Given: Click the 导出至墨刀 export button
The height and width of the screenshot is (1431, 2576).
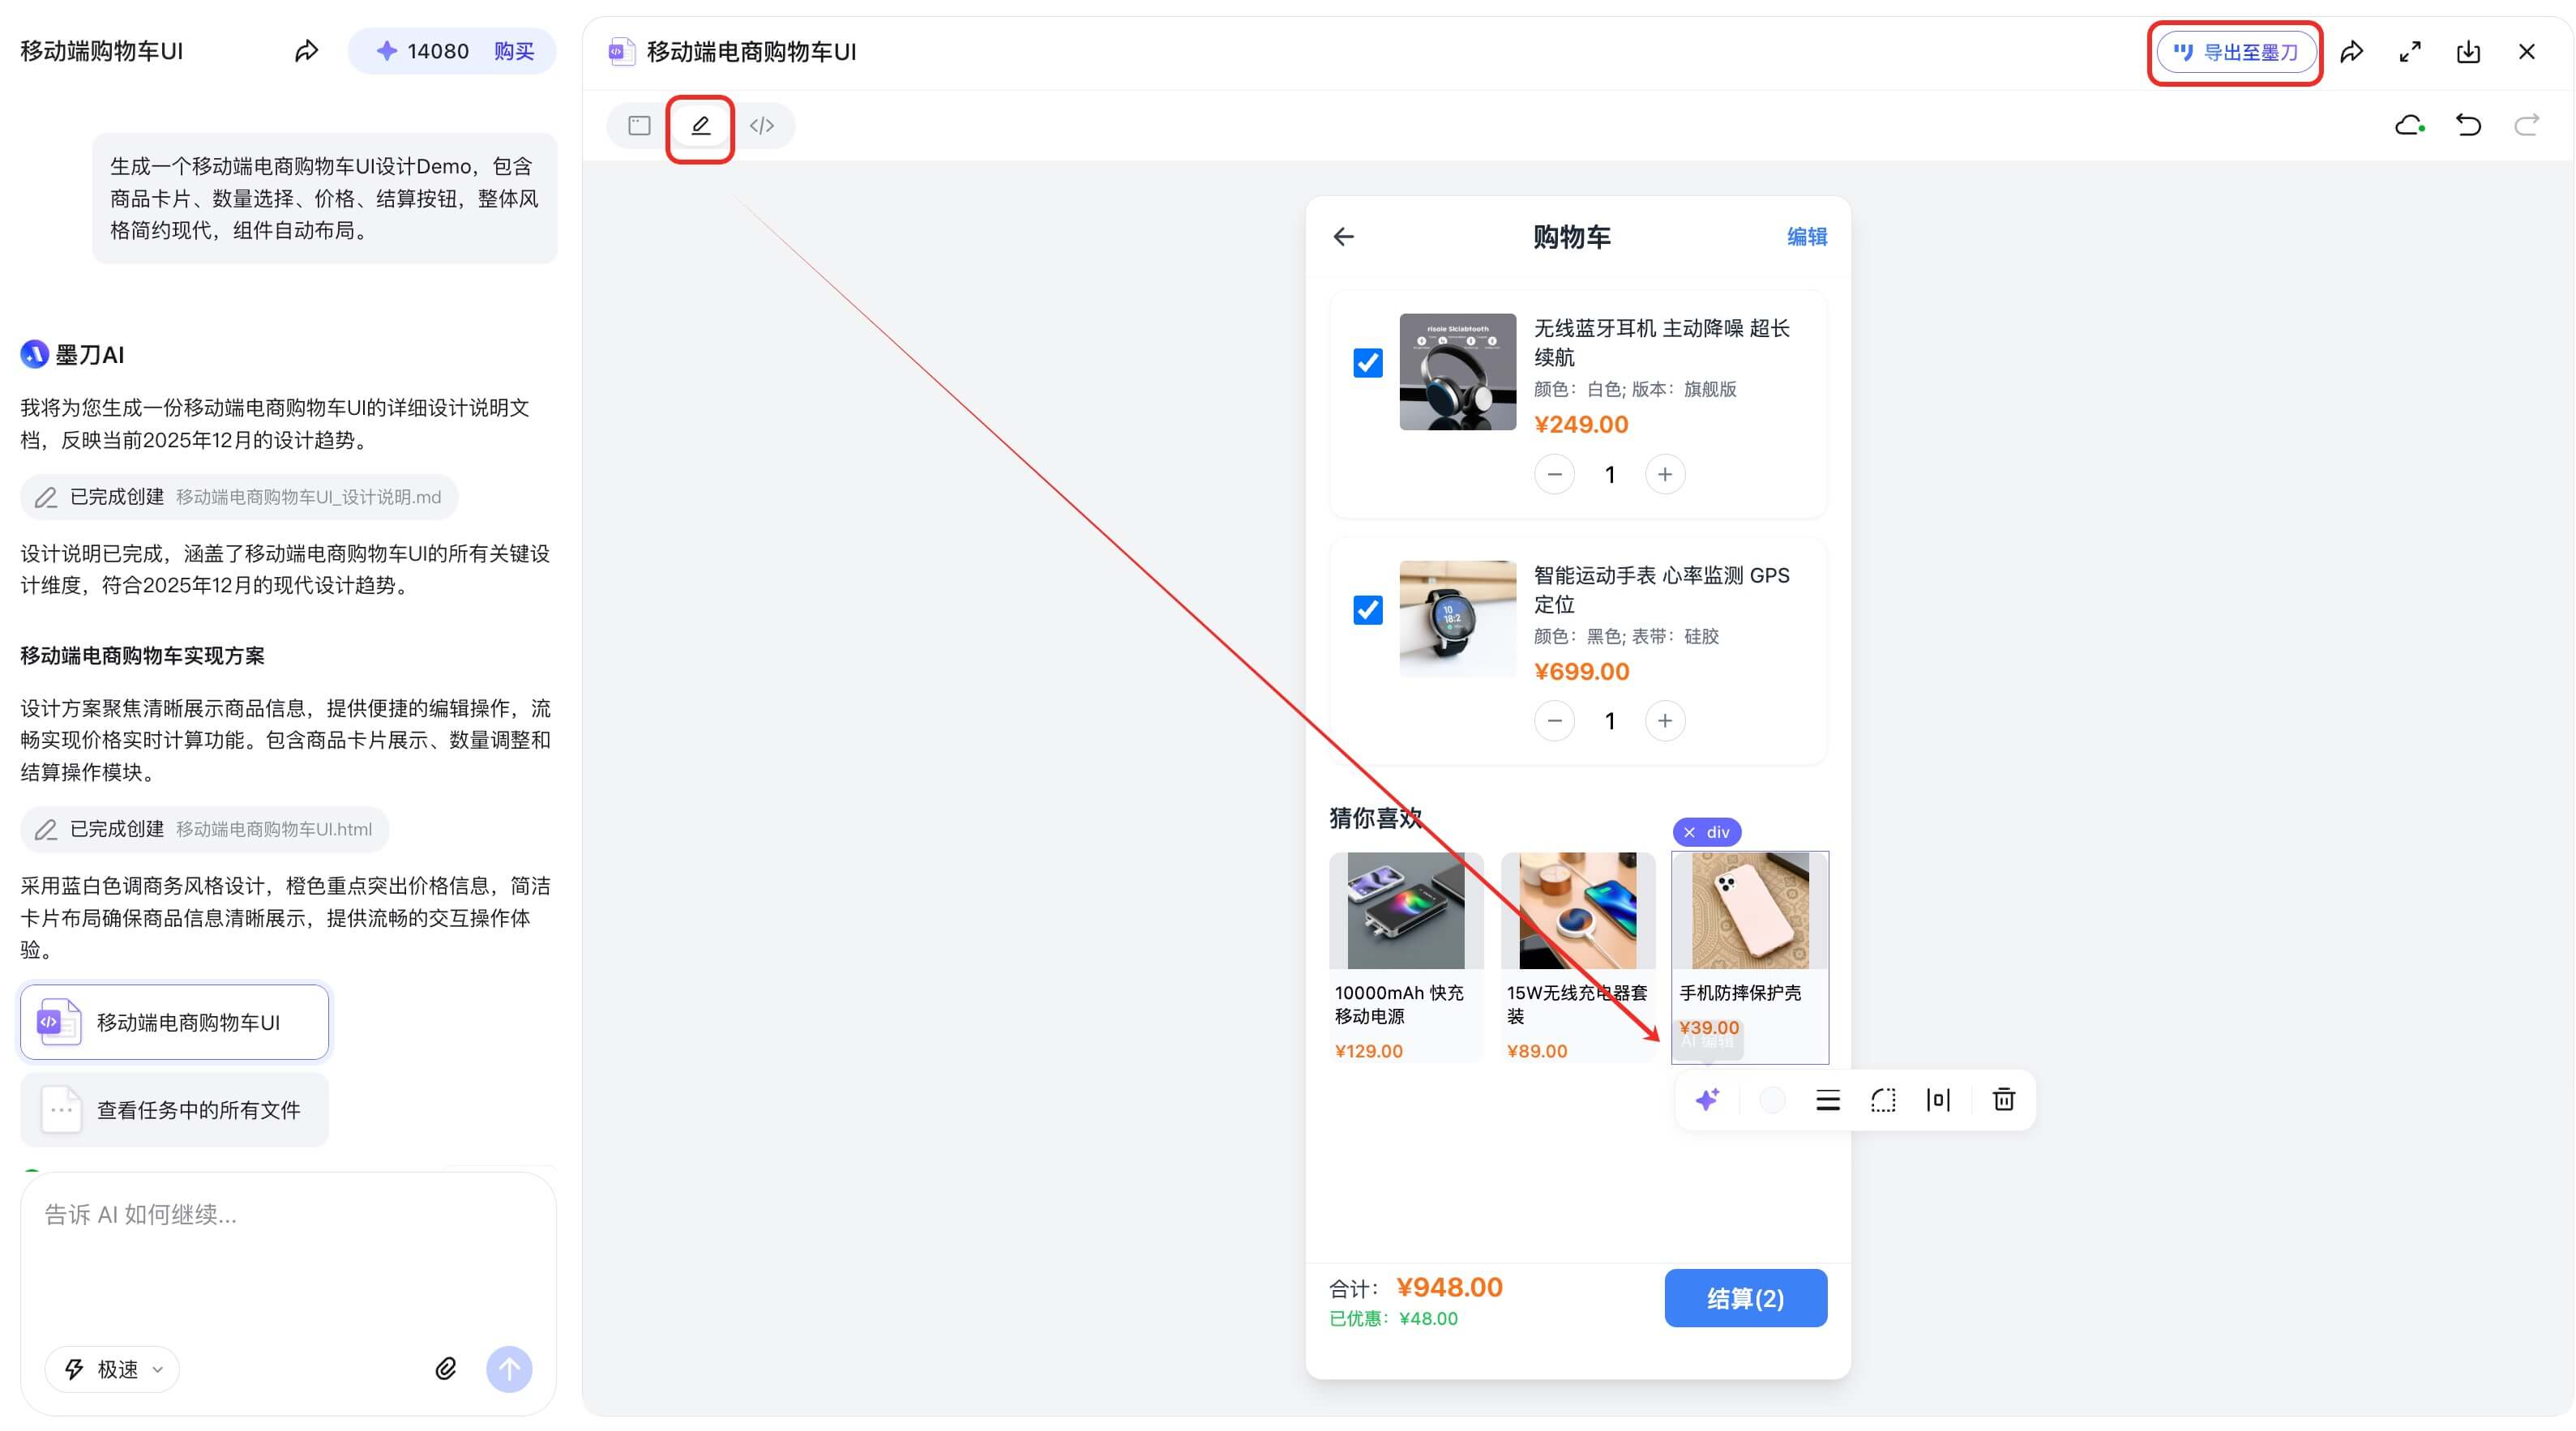Looking at the screenshot, I should (x=2235, y=51).
